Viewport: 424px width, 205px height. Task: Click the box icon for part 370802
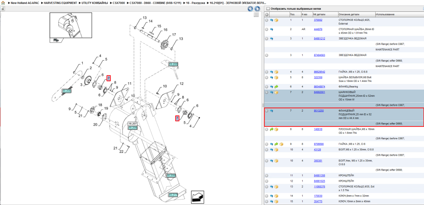[x=276, y=20]
